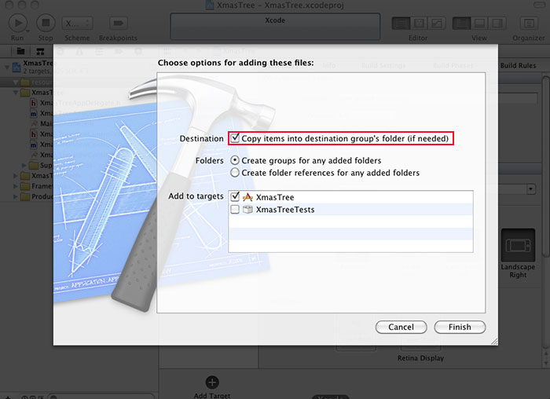
Task: Expand the Produ... folder disclosure triangle
Action: pos(16,196)
